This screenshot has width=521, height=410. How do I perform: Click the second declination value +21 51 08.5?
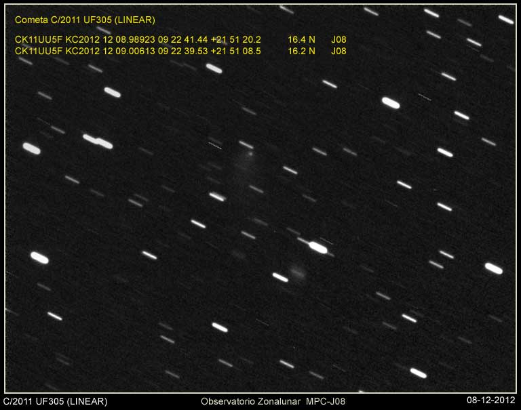tap(236, 50)
